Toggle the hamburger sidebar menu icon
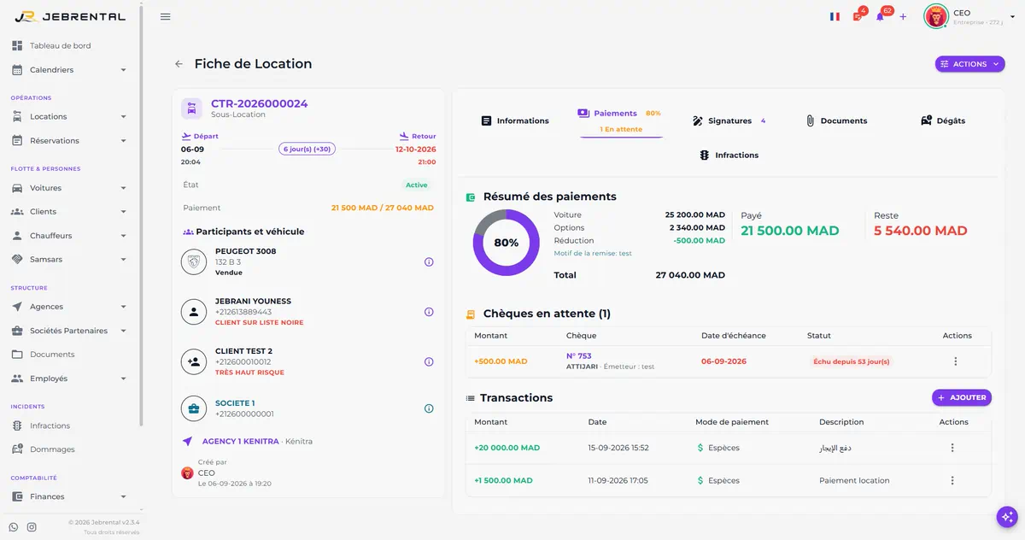Image resolution: width=1025 pixels, height=540 pixels. point(166,16)
